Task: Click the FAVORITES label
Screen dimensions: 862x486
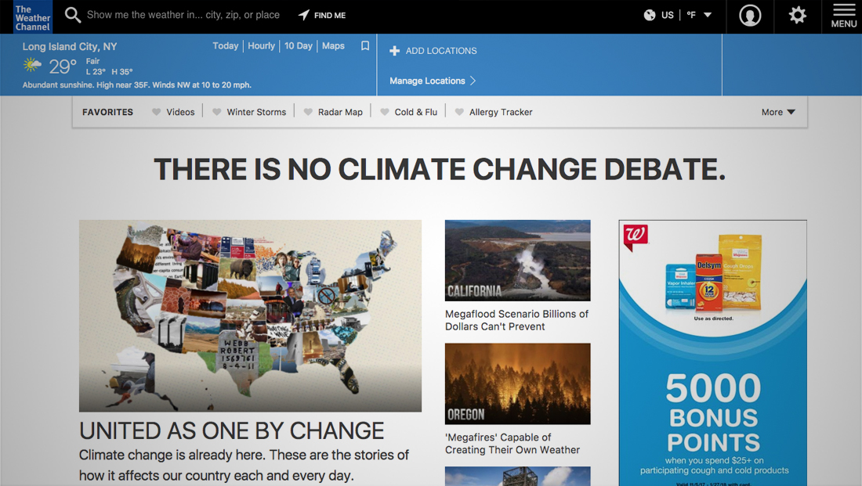Action: point(108,112)
